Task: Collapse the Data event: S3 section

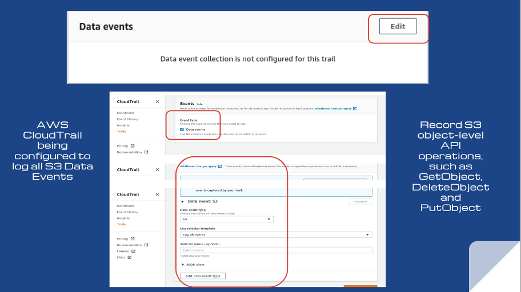Action: click(183, 201)
